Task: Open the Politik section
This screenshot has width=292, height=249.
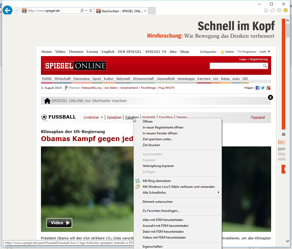Action: pyautogui.click(x=47, y=79)
